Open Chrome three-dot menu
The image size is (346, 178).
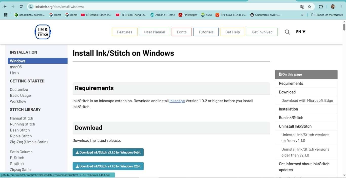coord(341,7)
